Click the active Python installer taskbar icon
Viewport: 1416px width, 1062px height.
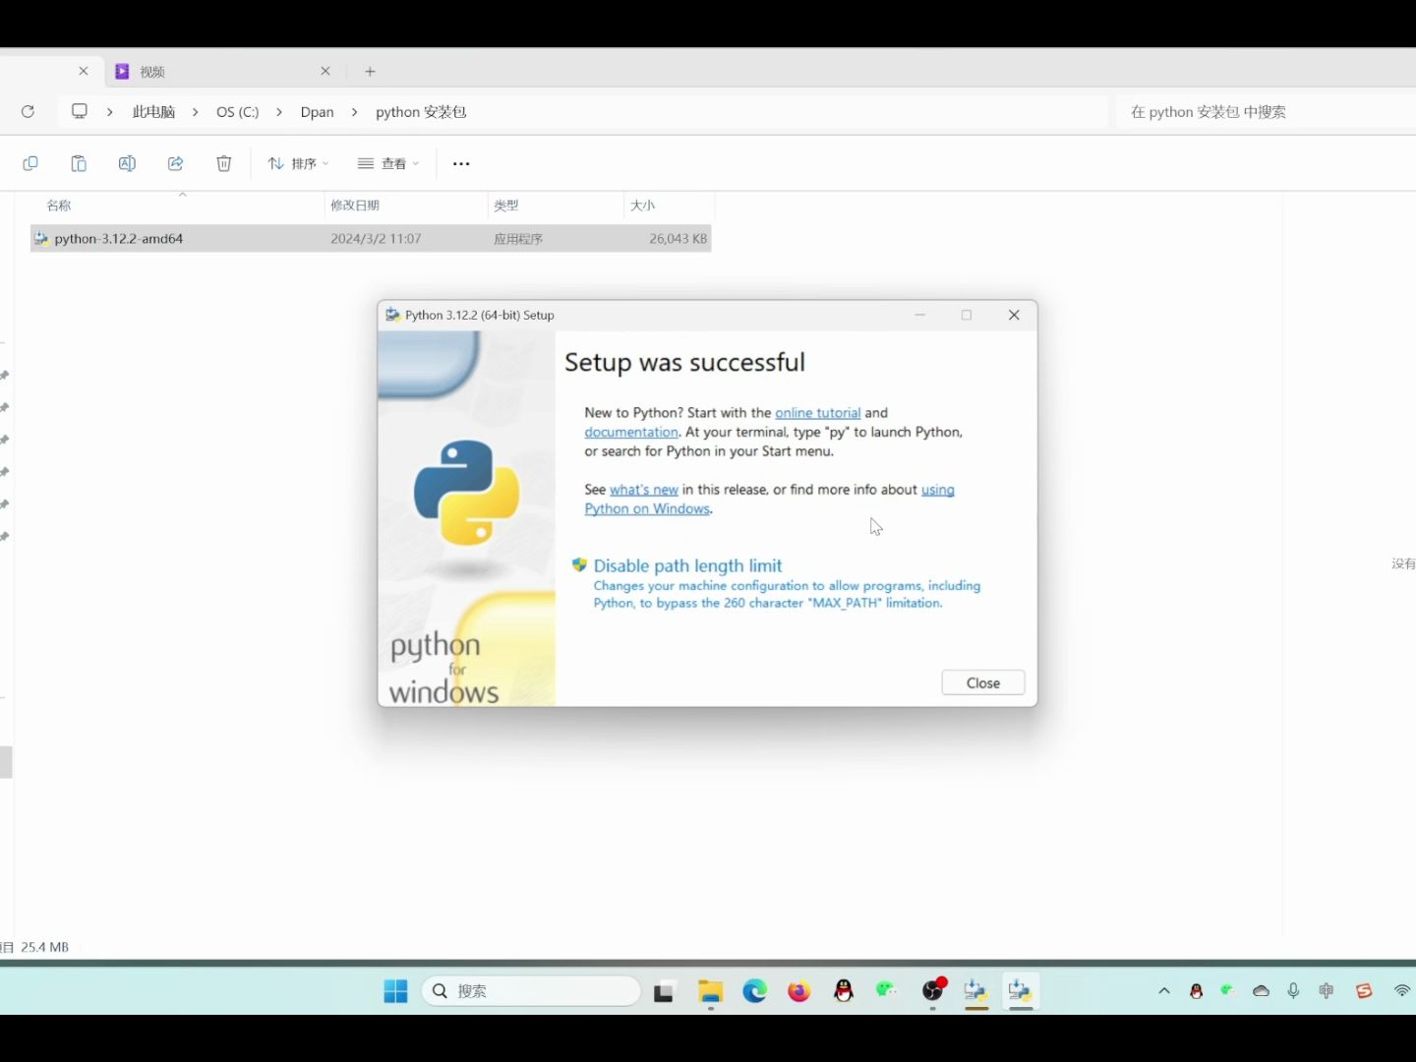[x=1020, y=991]
